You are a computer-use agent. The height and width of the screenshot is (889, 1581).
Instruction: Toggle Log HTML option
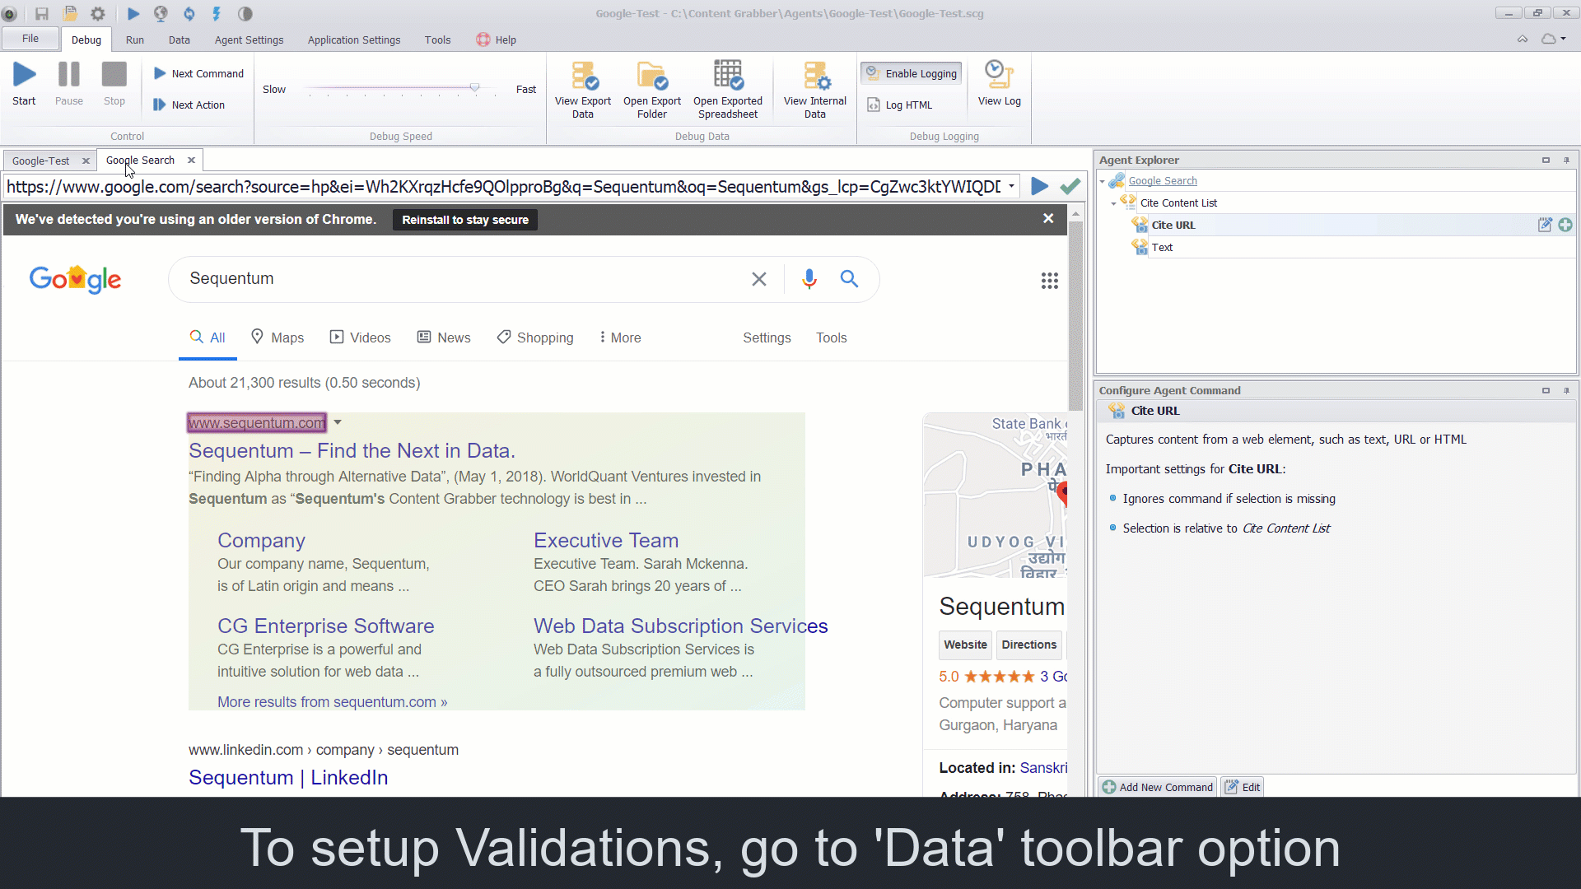click(x=900, y=105)
